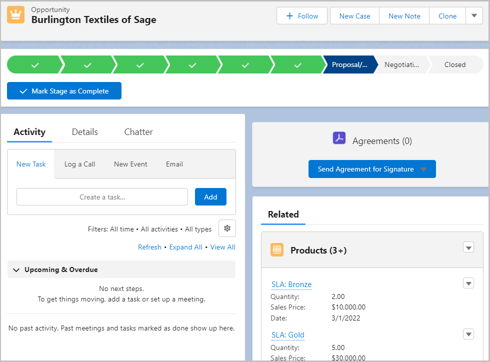
Task: Select the Negotiation stage in path
Action: tap(401, 65)
